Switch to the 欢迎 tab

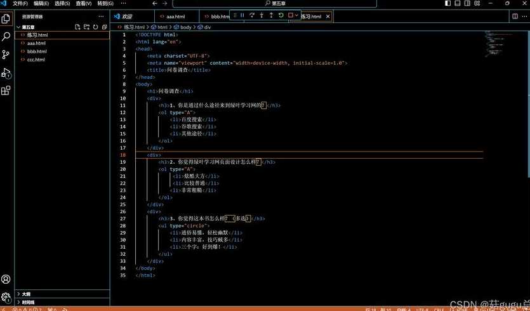132,17
